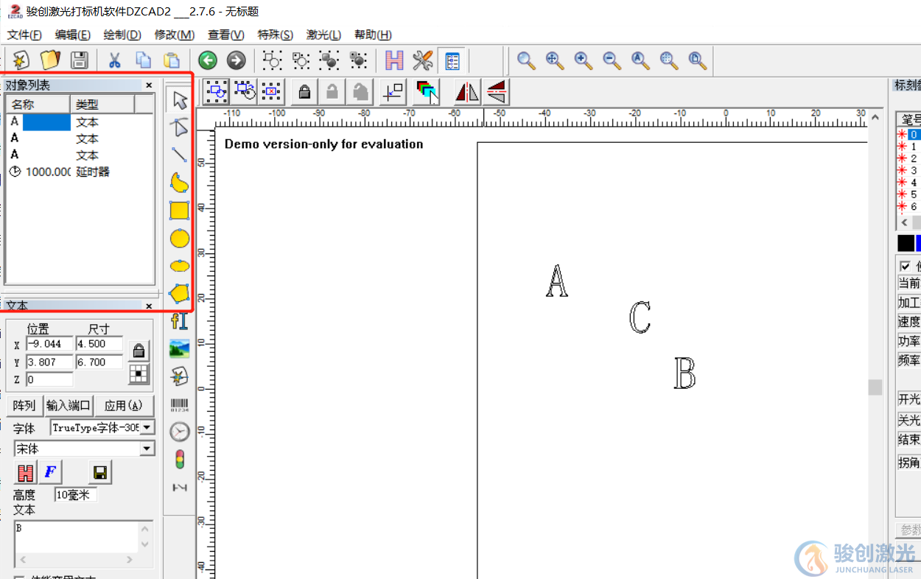The height and width of the screenshot is (579, 921).
Task: Select the letter C on the canvas
Action: [640, 317]
